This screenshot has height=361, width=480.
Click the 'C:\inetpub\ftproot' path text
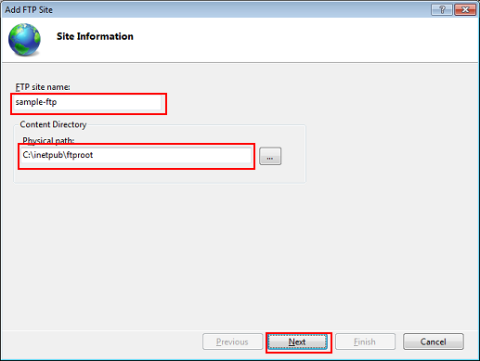click(x=58, y=155)
